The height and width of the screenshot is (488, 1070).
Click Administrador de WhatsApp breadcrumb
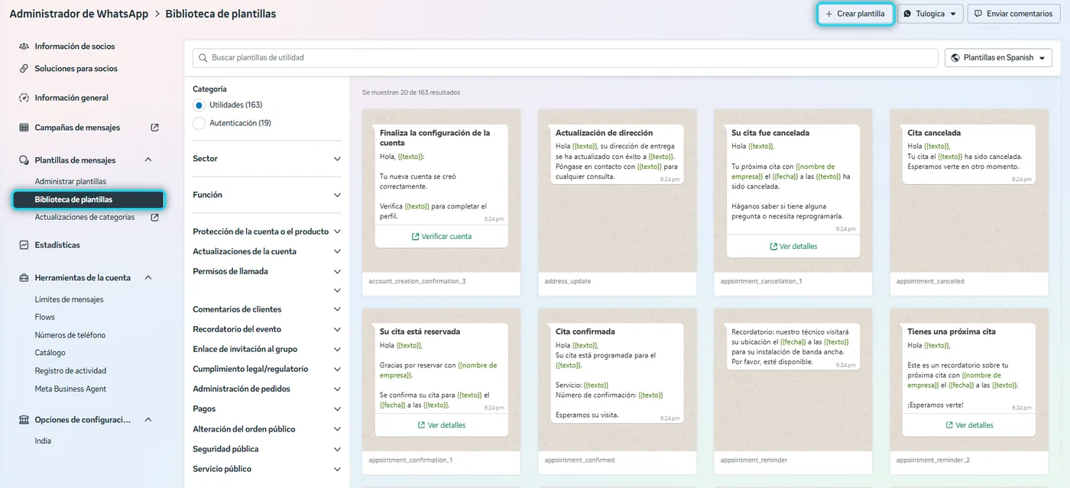point(79,14)
